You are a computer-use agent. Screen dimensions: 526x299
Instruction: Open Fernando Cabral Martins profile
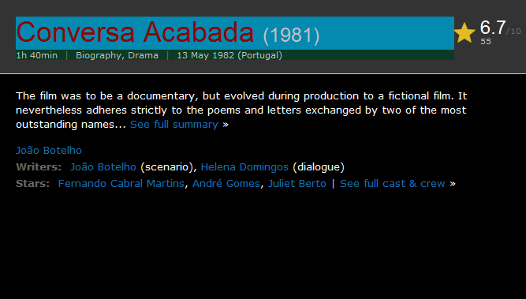pos(121,184)
